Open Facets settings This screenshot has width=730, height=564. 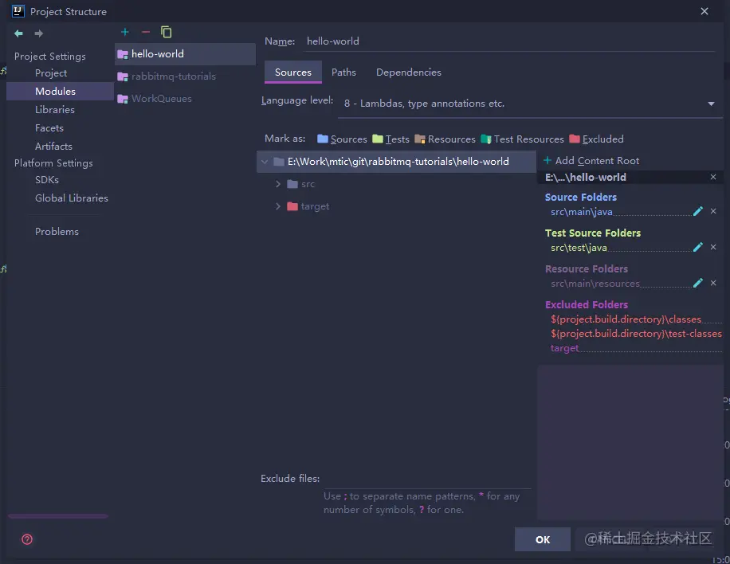pyautogui.click(x=49, y=128)
